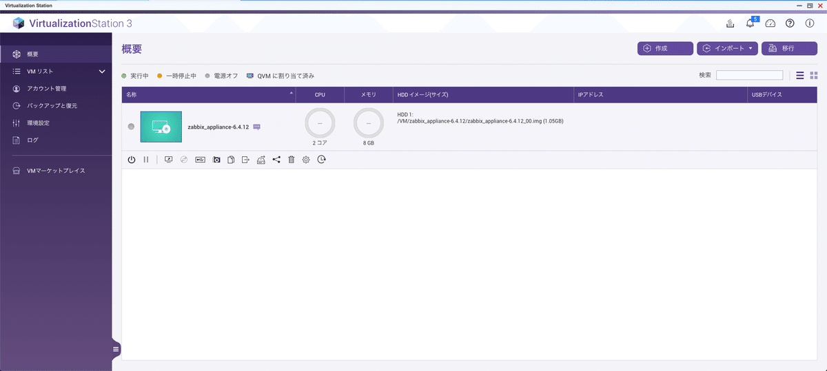Click the 一時停止中 legend label
This screenshot has width=827, height=371.
(x=181, y=76)
